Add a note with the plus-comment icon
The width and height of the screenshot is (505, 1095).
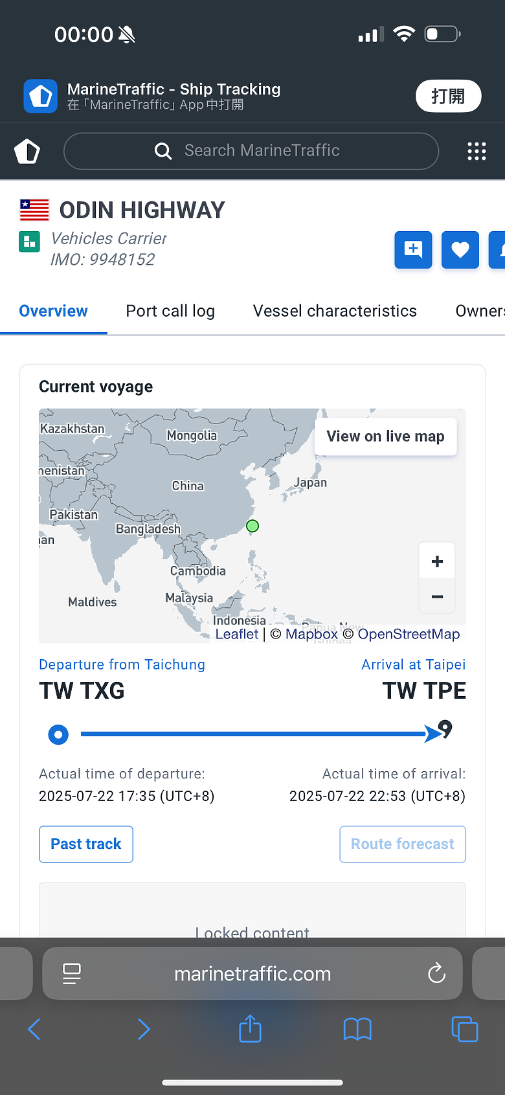pos(413,249)
